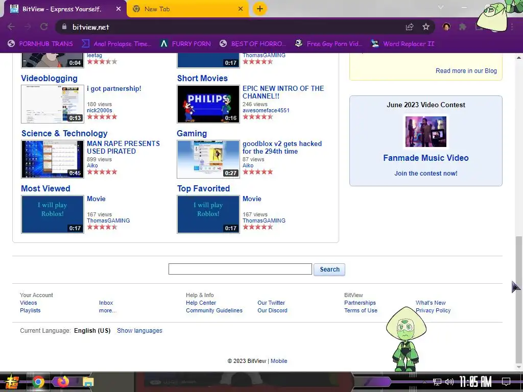Image resolution: width=523 pixels, height=392 pixels.
Task: Open the Mobile site link
Action: pos(279,361)
